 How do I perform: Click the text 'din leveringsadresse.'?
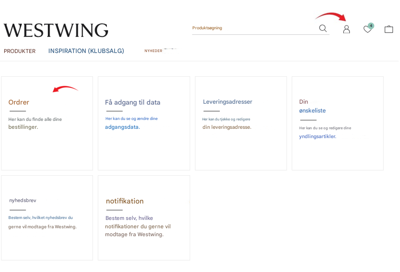[x=227, y=127]
